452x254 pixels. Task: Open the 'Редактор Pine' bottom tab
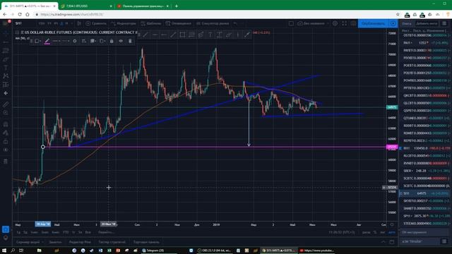pos(80,242)
